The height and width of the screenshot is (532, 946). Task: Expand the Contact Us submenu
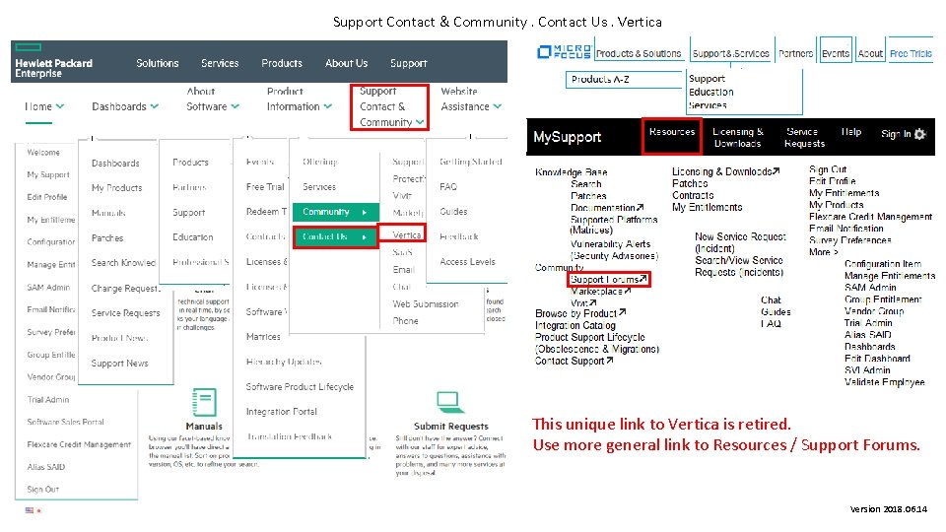(x=335, y=237)
